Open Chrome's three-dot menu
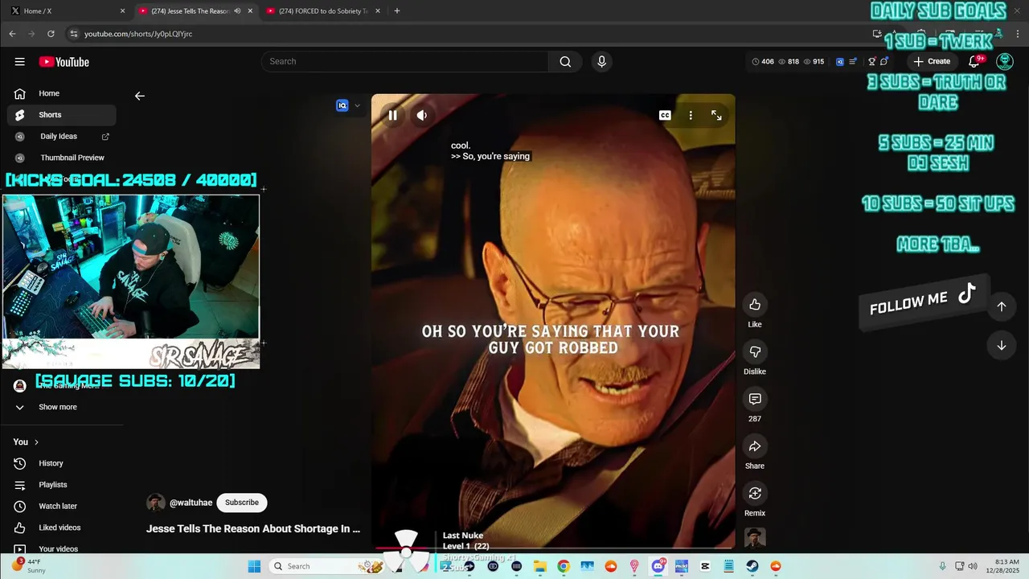This screenshot has width=1029, height=579. pos(1018,34)
